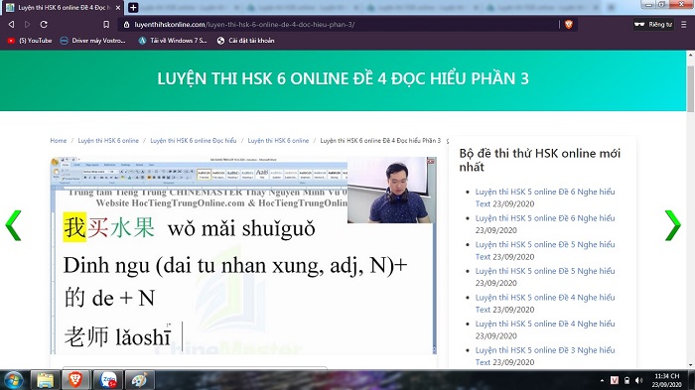The image size is (695, 390).
Task: Click the private window glasses indicator
Action: [653, 25]
